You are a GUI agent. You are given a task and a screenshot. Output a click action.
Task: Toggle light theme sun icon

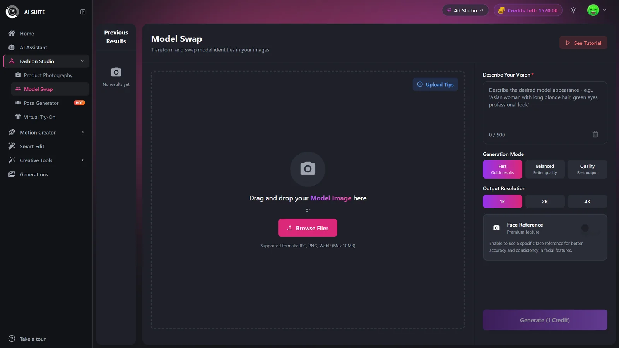click(x=573, y=10)
